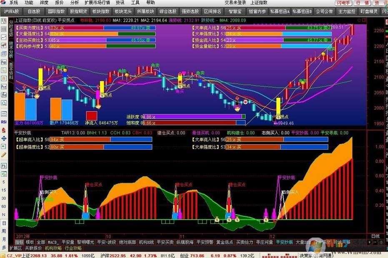388x258 pixels.
Task: Click the 上证 2269.13 status bar entry
Action: [35, 255]
